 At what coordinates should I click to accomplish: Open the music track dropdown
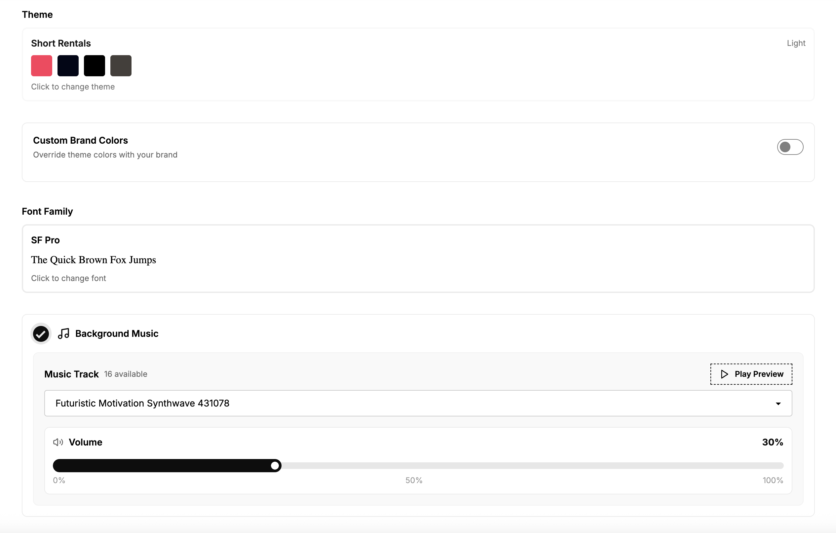pos(418,403)
